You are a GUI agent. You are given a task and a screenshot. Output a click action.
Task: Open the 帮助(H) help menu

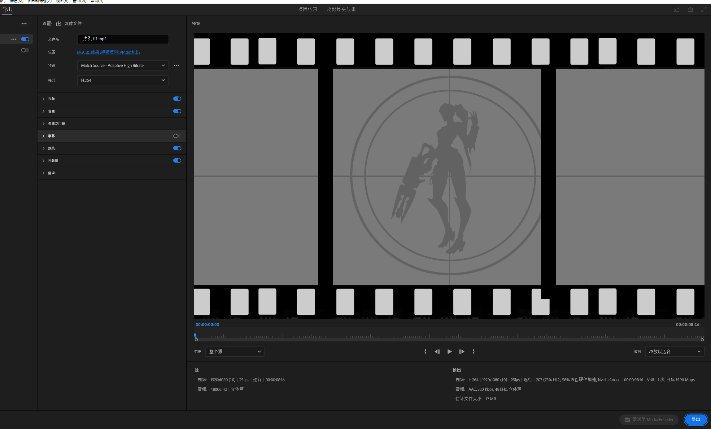click(x=97, y=1)
